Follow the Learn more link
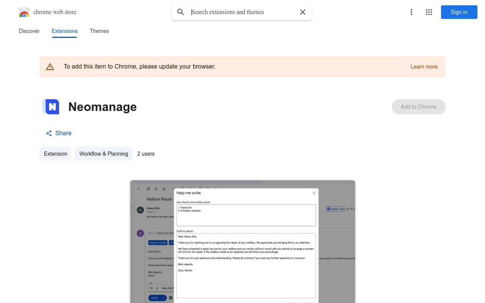Screen dimensions: 485x303 [424, 67]
